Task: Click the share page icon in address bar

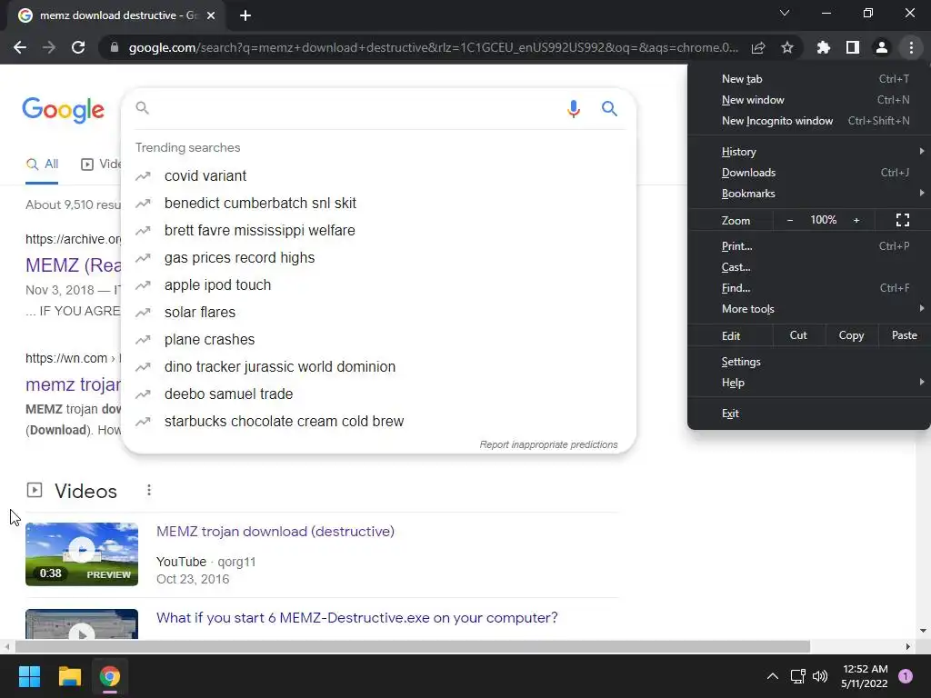Action: (758, 47)
